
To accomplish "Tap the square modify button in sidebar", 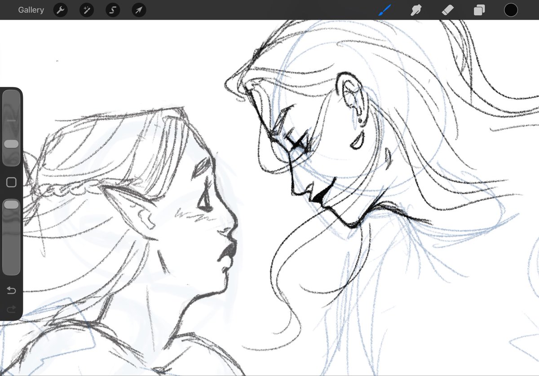I will coord(11,182).
